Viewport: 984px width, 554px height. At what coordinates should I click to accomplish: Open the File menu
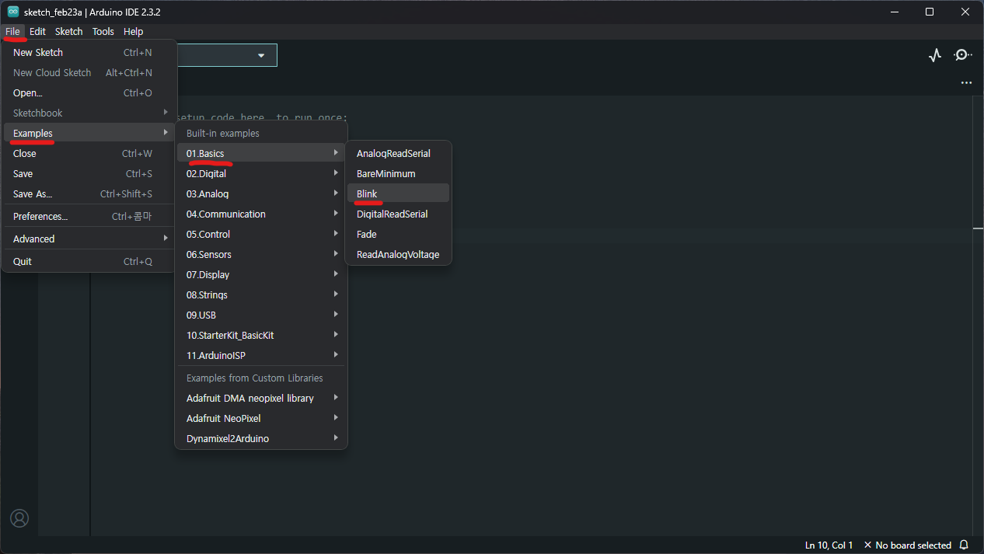12,32
